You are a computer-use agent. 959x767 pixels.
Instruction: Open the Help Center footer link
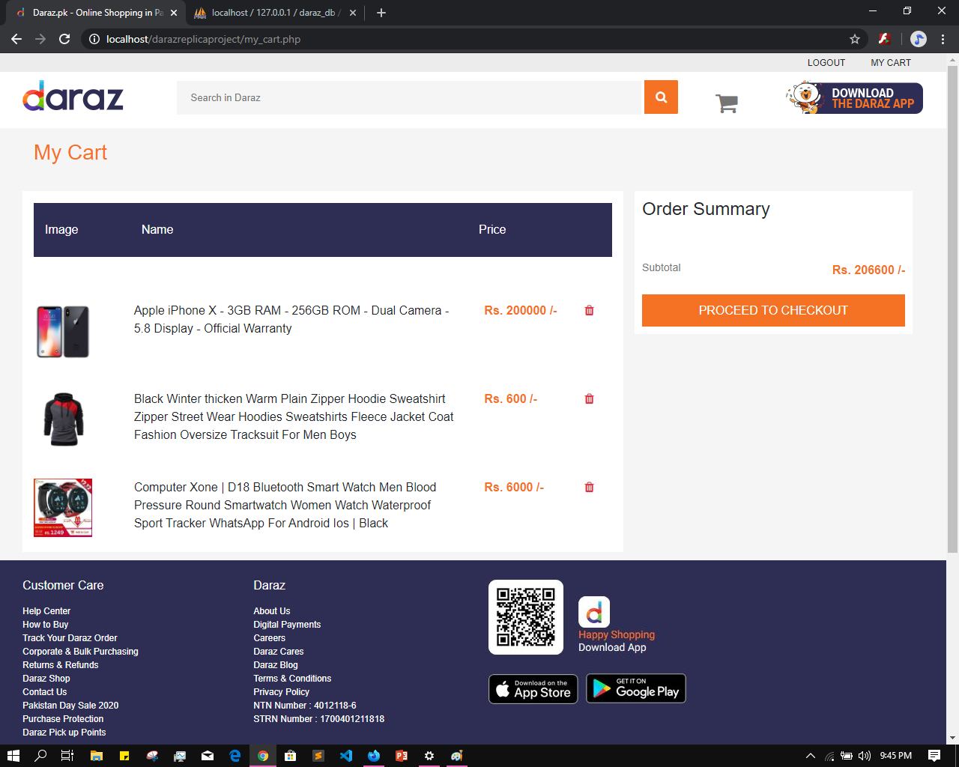point(46,611)
